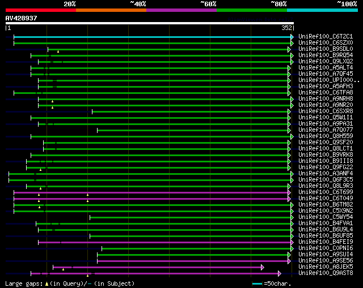
Task: Click the UniRef100_Q9SF20 label
Action: click(x=326, y=143)
